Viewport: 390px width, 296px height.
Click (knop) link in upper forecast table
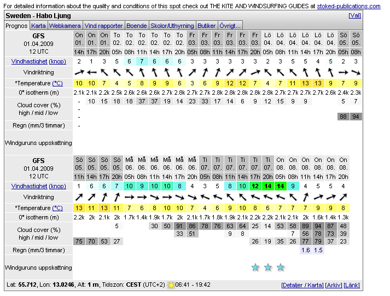(x=57, y=61)
